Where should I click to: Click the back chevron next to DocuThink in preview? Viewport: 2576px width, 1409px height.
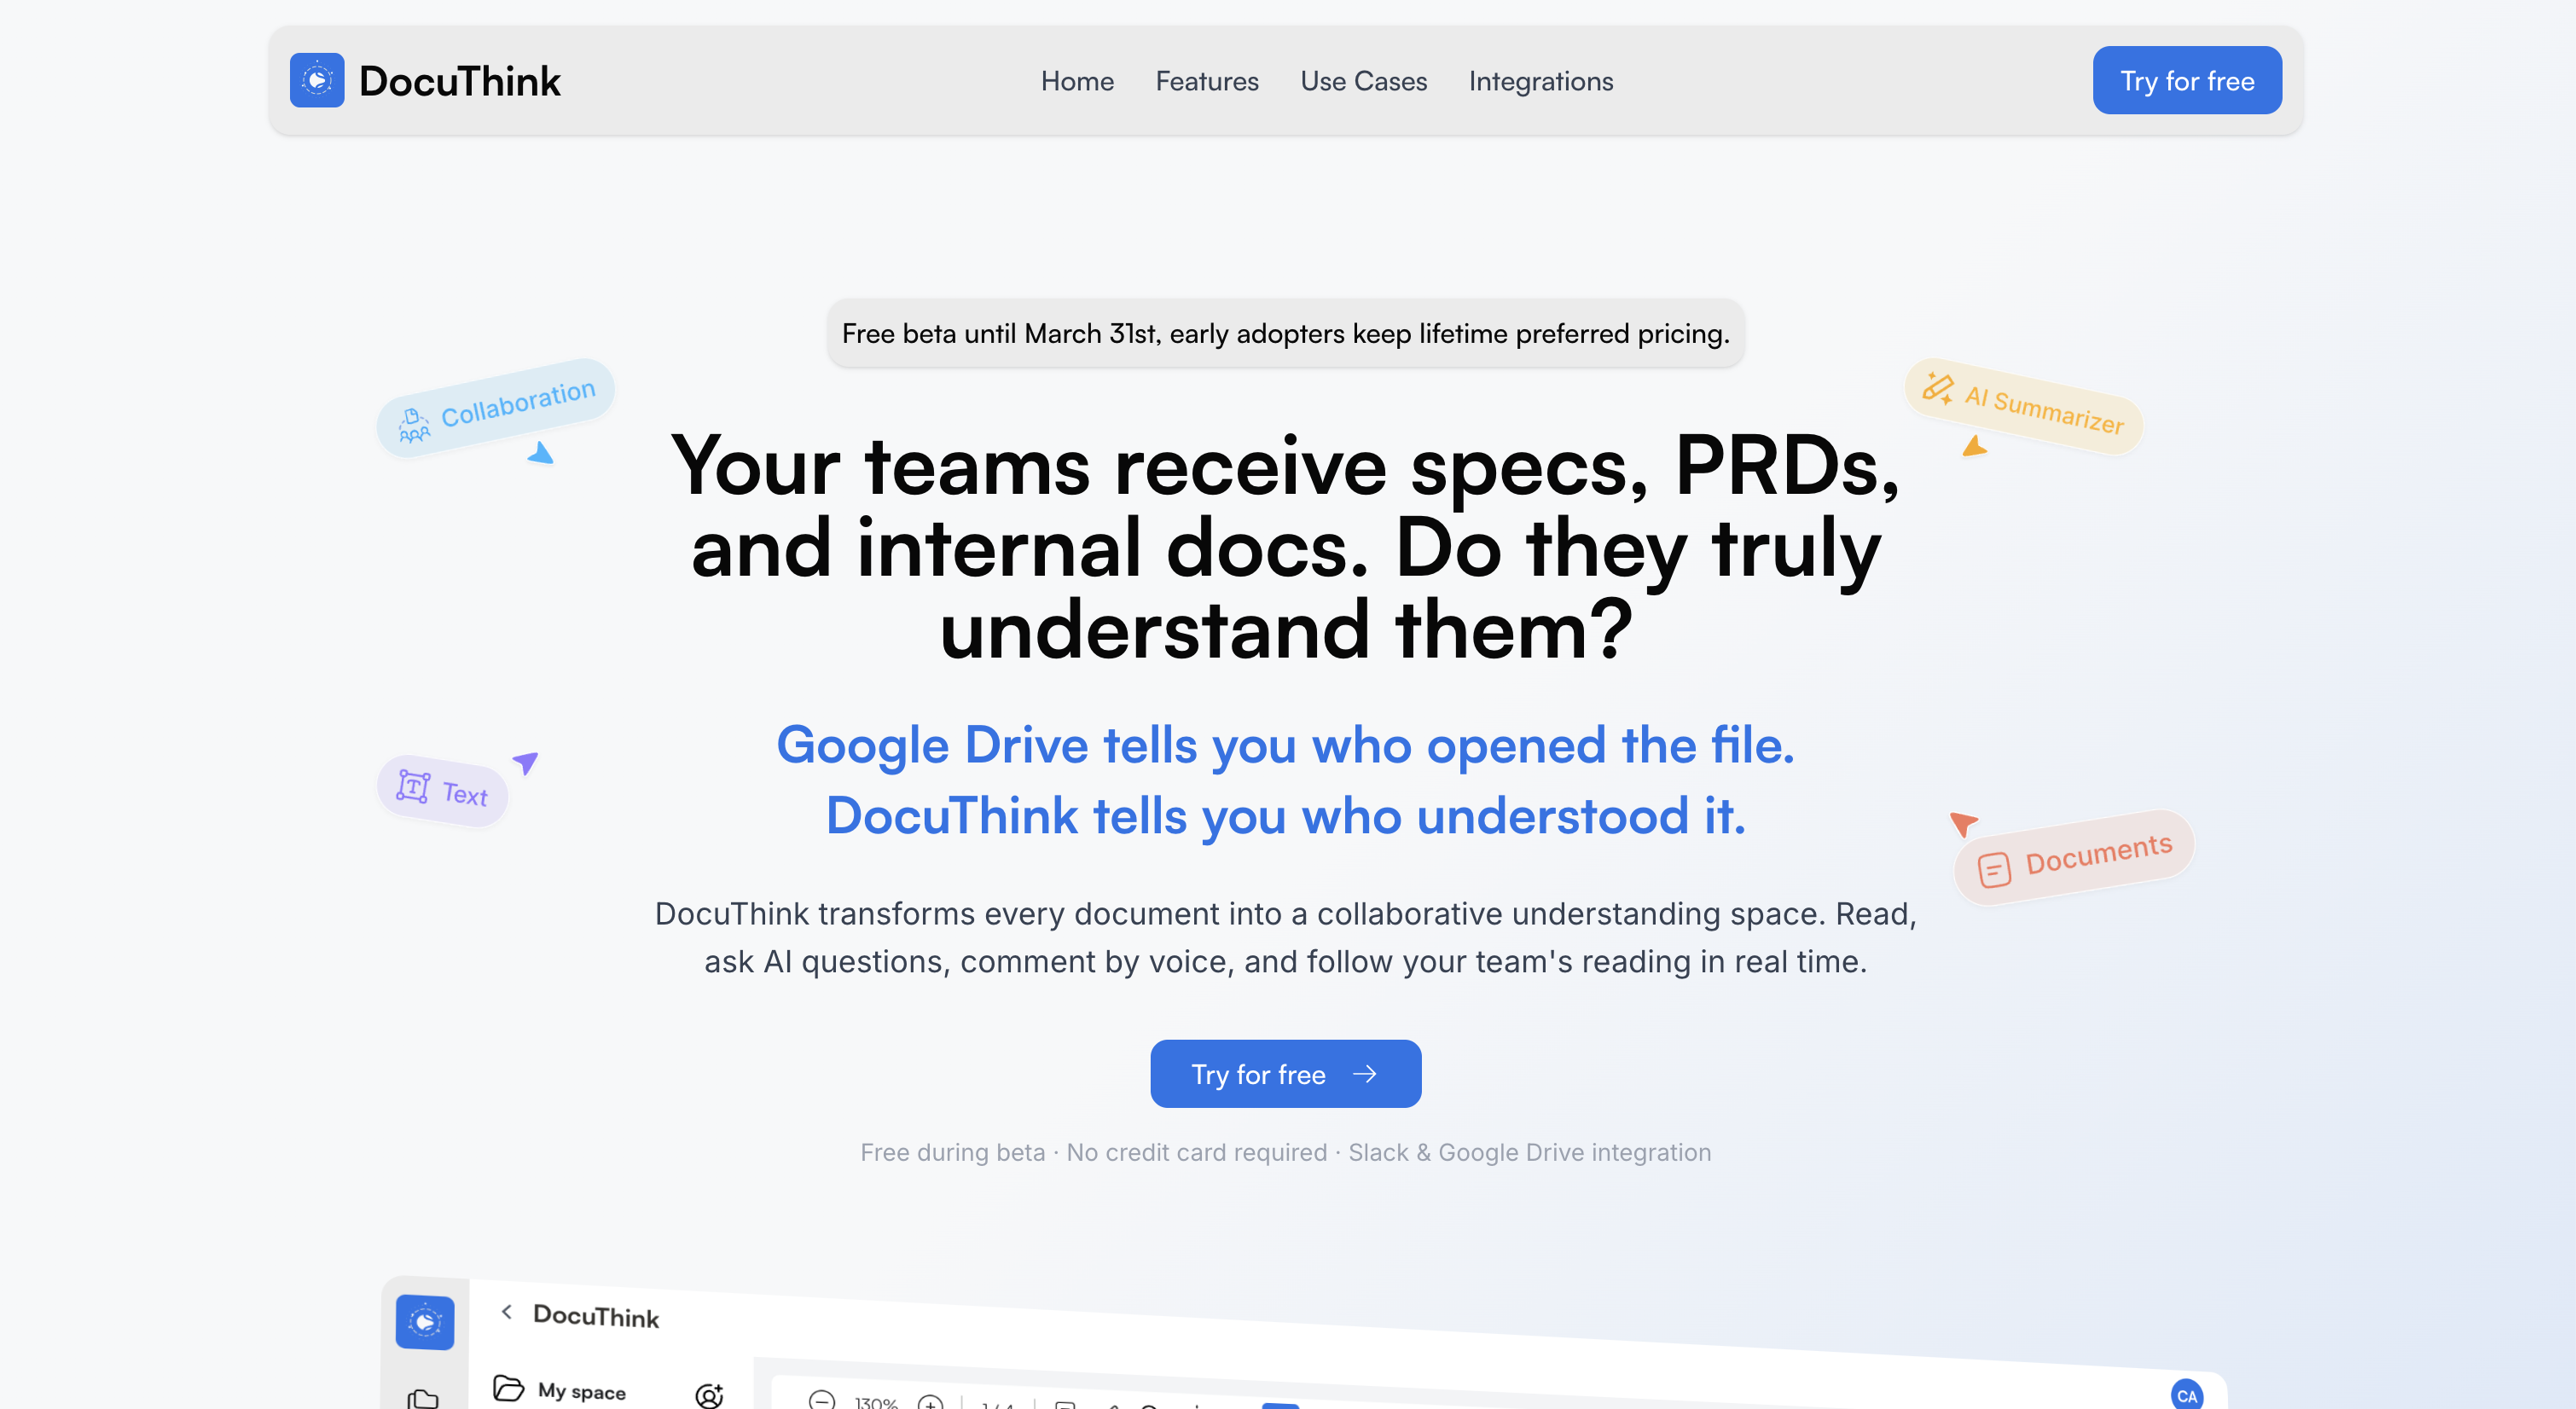[507, 1312]
